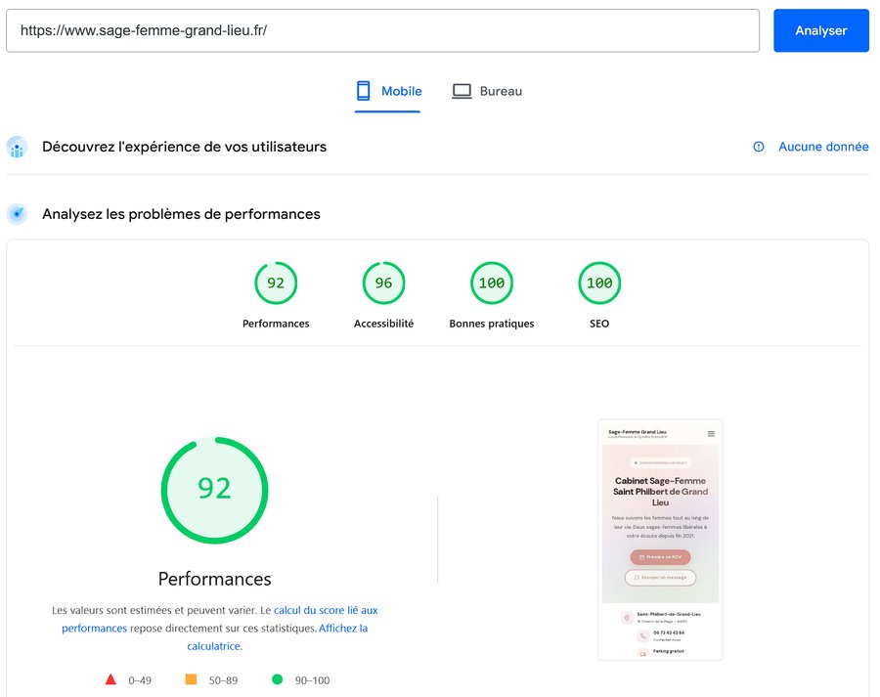The height and width of the screenshot is (697, 880).
Task: Open the calcul du score link
Action: pos(323,608)
